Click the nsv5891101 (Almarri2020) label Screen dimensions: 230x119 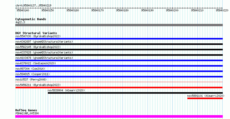tap(206, 96)
